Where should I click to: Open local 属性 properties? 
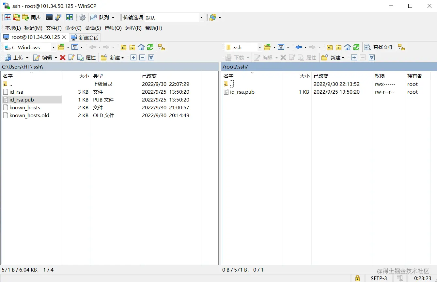(x=87, y=57)
